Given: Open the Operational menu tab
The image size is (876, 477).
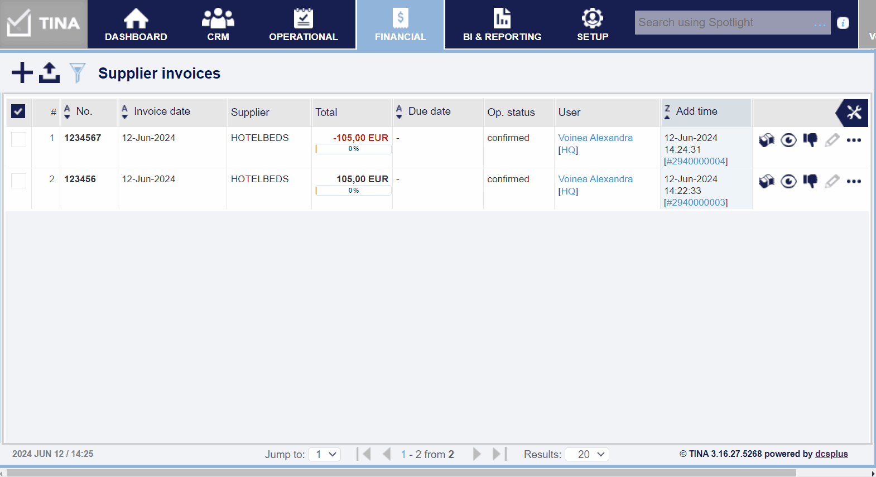Looking at the screenshot, I should click(x=304, y=25).
